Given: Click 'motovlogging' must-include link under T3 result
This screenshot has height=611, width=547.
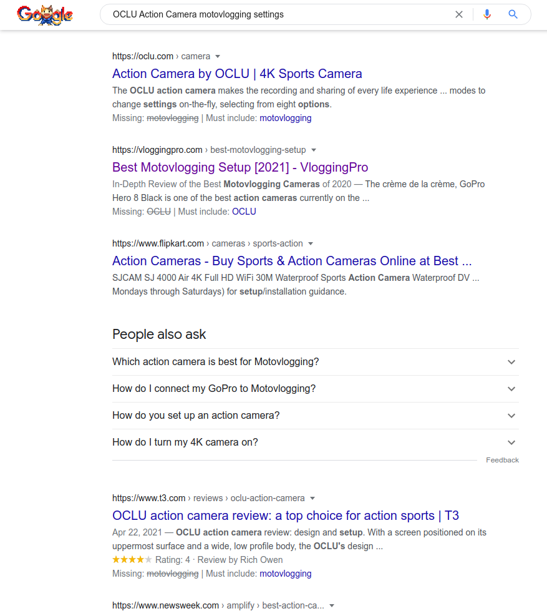Looking at the screenshot, I should tap(286, 574).
